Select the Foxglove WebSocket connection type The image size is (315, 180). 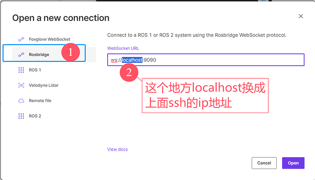click(x=54, y=39)
